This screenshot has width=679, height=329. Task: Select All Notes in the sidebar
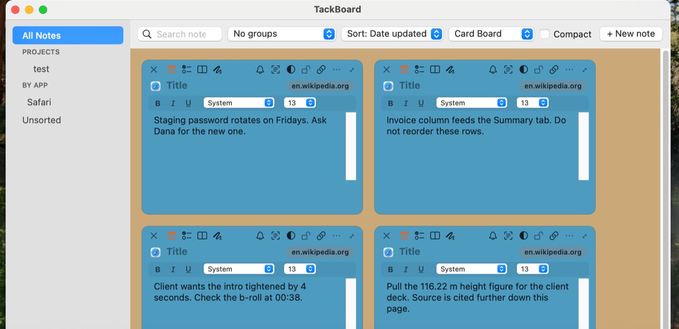point(68,35)
